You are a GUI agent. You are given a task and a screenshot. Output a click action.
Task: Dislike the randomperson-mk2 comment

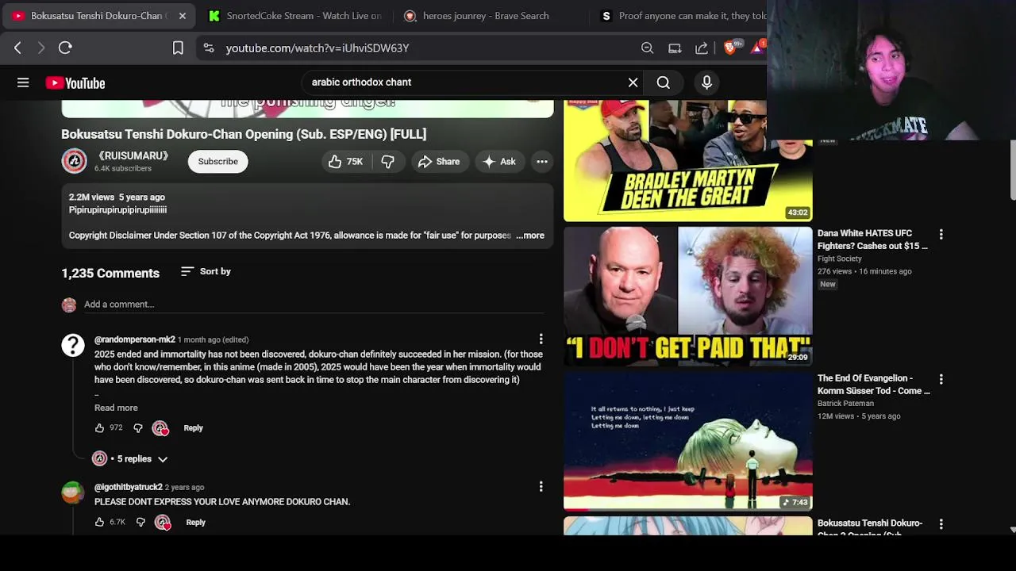pyautogui.click(x=138, y=427)
